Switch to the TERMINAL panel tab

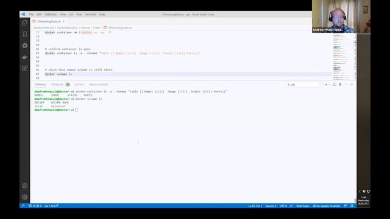(40, 85)
